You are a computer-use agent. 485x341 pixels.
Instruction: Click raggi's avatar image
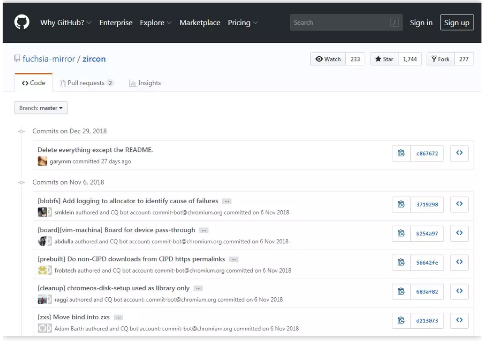[x=42, y=299]
